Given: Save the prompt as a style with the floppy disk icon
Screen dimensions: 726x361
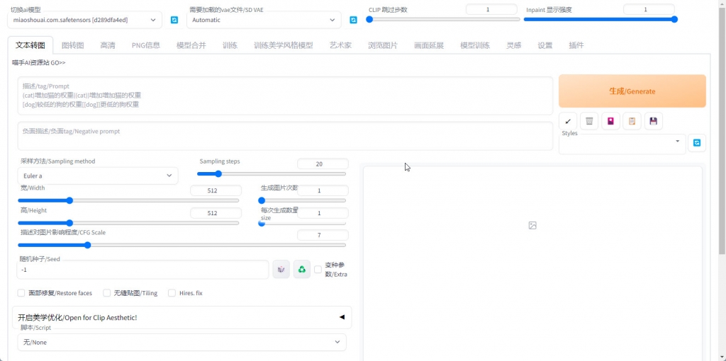Looking at the screenshot, I should pos(653,121).
